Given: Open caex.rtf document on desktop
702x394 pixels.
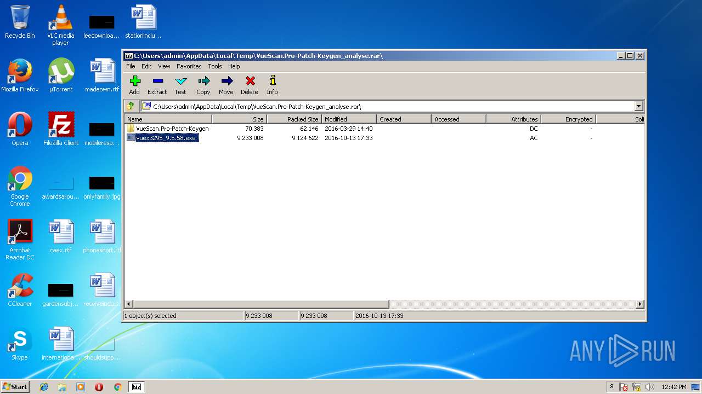Looking at the screenshot, I should coord(61,236).
